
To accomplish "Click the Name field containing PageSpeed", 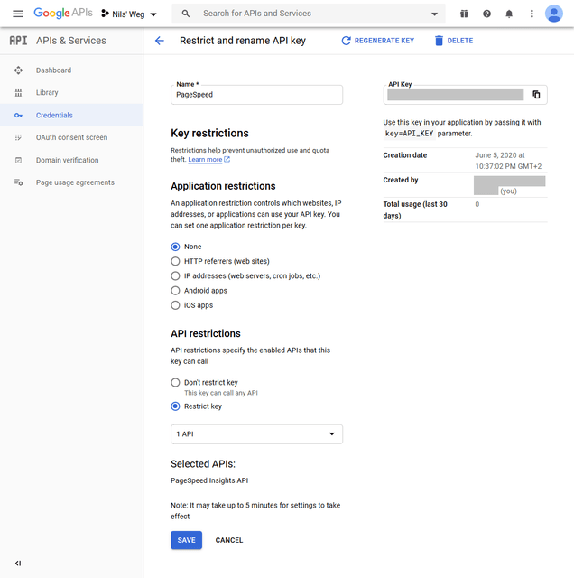I will click(x=256, y=95).
